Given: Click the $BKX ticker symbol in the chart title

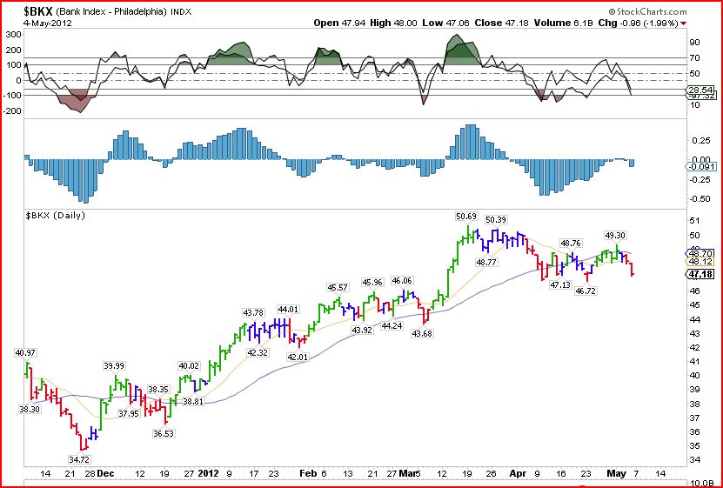Looking at the screenshot, I should point(37,11).
